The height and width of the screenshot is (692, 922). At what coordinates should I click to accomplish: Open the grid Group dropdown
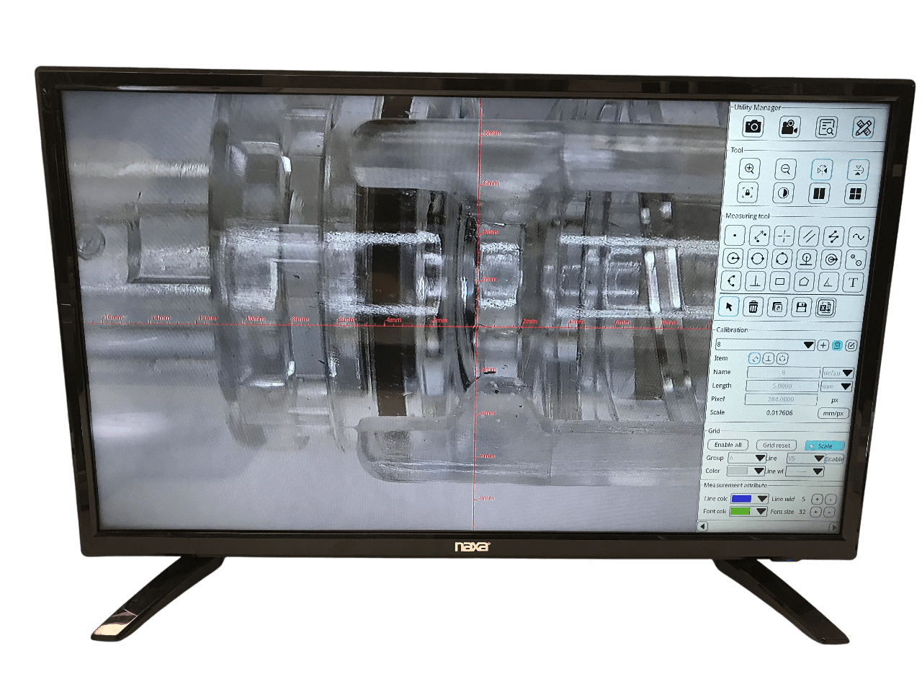(x=759, y=458)
